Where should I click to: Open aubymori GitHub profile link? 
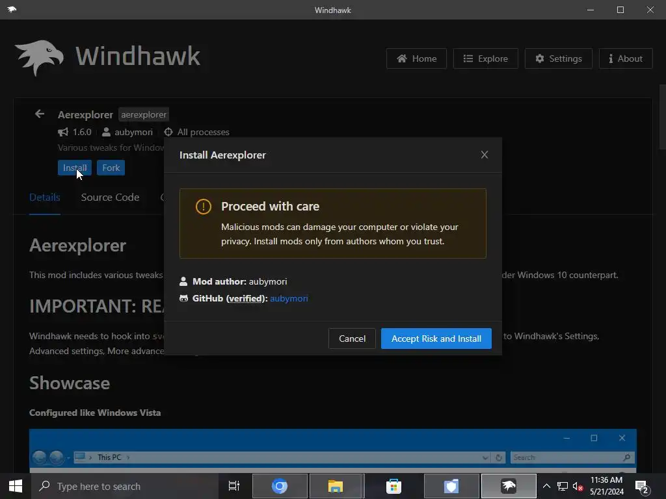point(289,298)
